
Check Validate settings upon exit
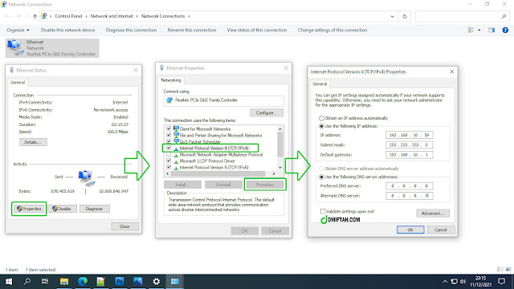(323, 211)
